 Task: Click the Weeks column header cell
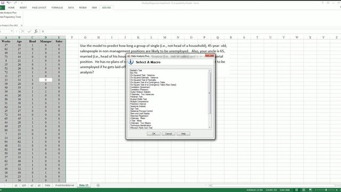pyautogui.click(x=6, y=42)
